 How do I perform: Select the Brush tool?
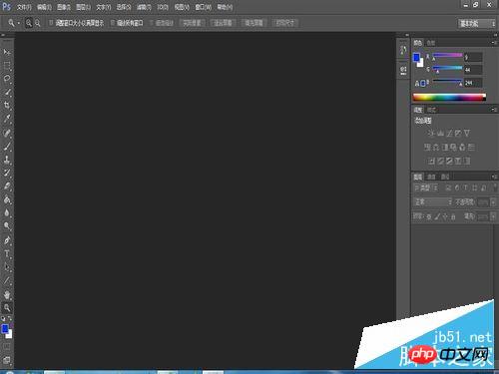tap(7, 147)
